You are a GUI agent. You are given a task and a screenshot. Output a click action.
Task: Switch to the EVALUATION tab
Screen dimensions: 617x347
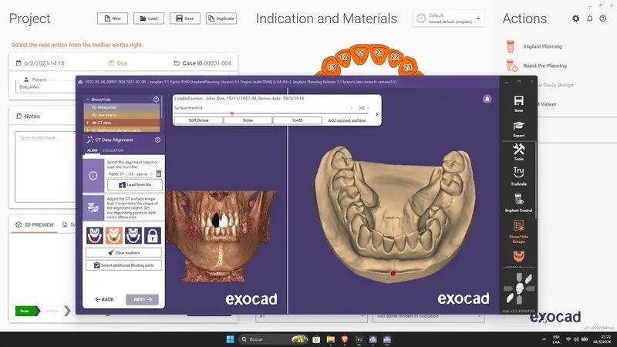click(113, 150)
